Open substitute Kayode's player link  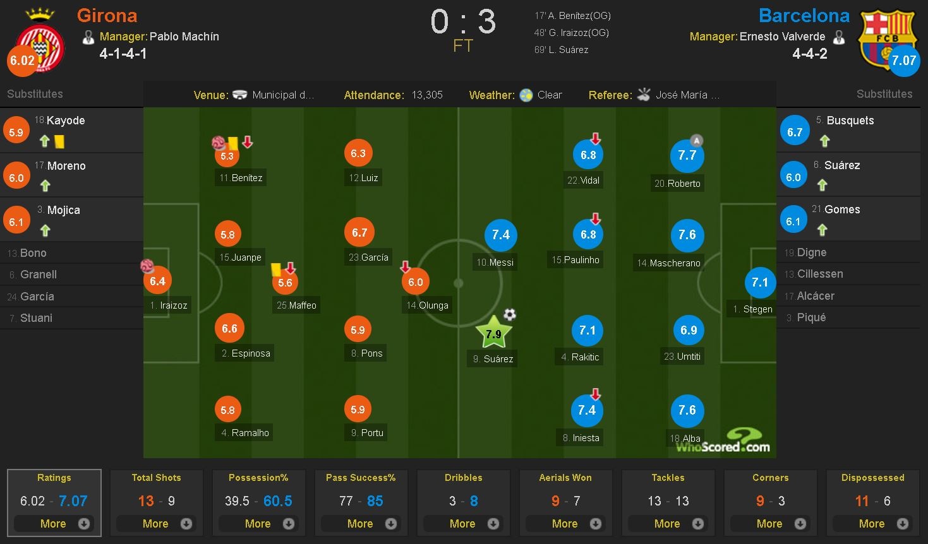pos(66,121)
